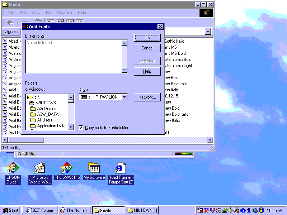Click the volume speaker tray icon
Image resolution: width=287 pixels, height=215 pixels.
coord(230,210)
